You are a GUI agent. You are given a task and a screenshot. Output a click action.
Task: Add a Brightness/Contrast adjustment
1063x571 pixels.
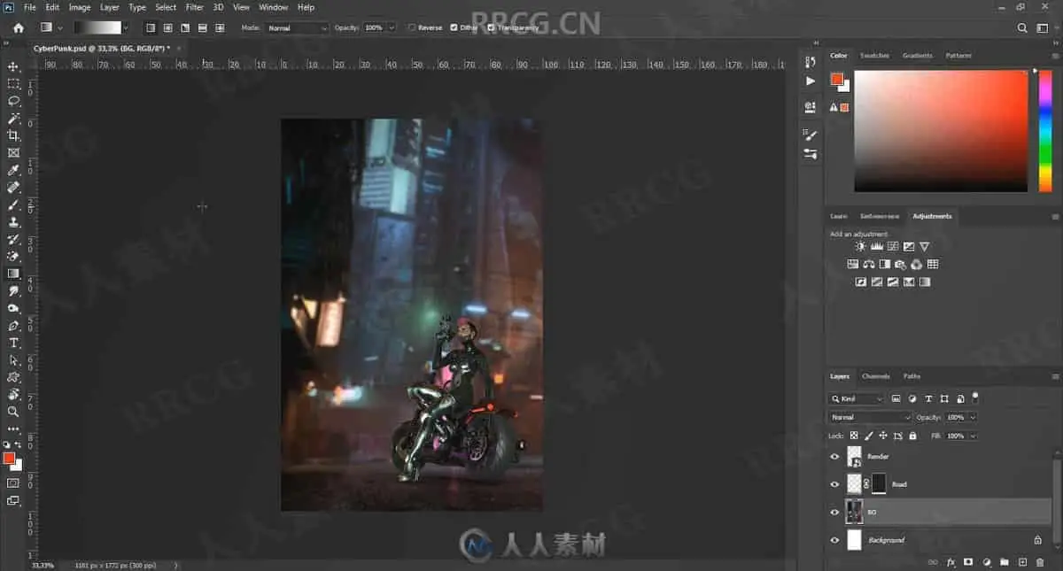click(860, 246)
